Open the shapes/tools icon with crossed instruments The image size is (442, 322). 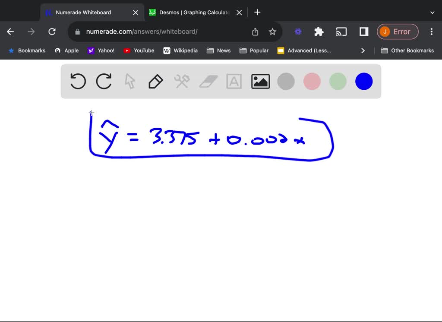tap(182, 81)
